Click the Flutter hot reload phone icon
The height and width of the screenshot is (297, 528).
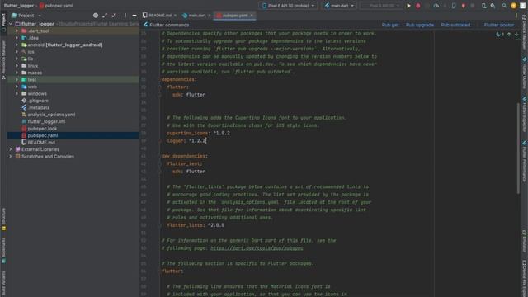click(454, 6)
